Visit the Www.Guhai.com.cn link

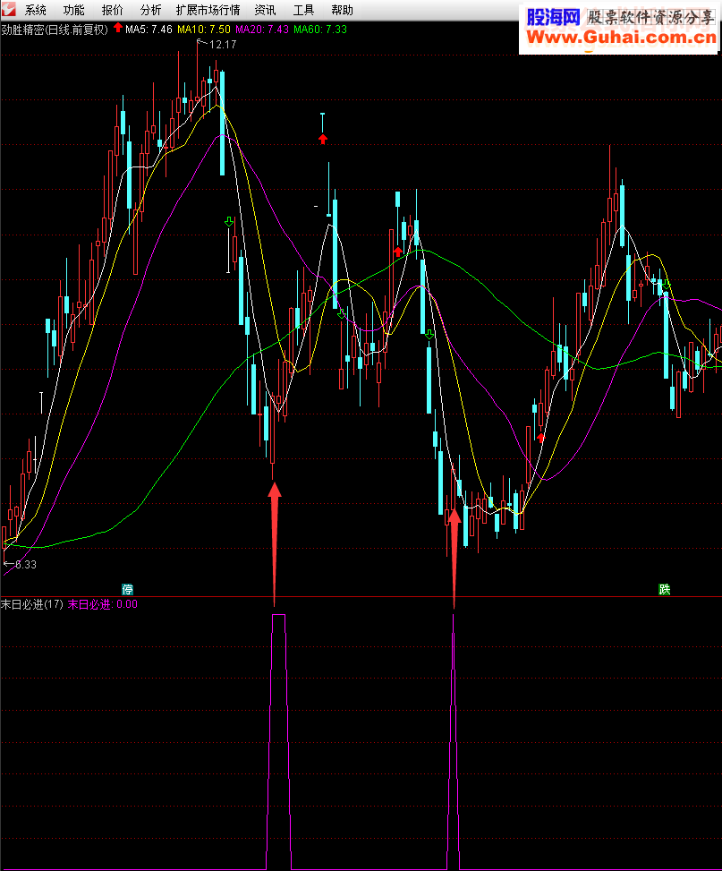pos(622,38)
